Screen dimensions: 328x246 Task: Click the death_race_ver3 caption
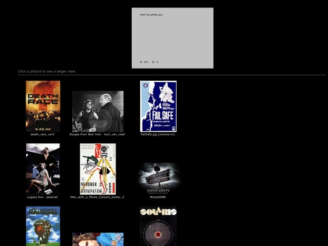point(43,134)
